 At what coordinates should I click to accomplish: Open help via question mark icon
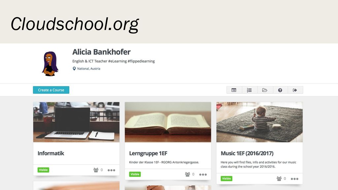coord(280,90)
